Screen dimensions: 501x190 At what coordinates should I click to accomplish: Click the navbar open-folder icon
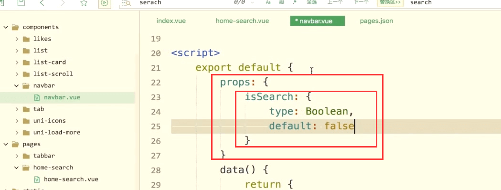tap(26, 85)
